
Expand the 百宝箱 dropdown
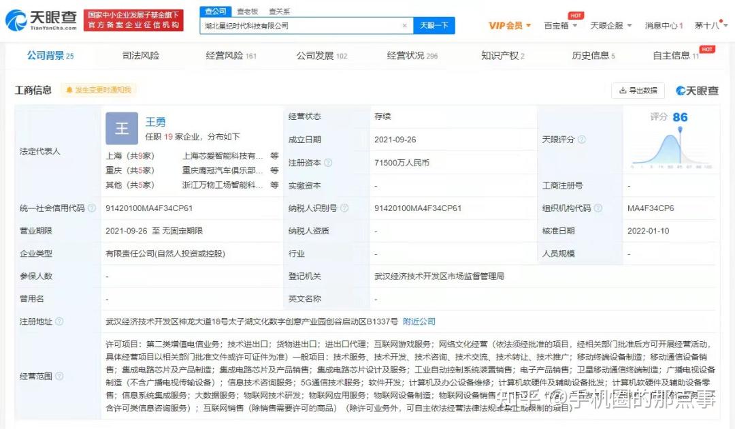[x=560, y=25]
